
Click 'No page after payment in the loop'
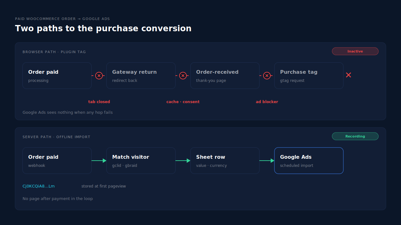click(58, 199)
